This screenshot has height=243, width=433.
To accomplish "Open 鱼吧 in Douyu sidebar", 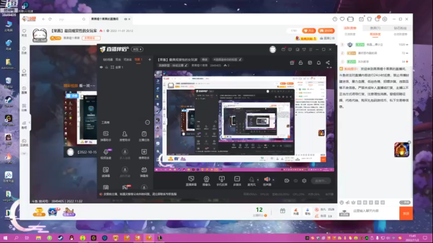I will (x=24, y=125).
